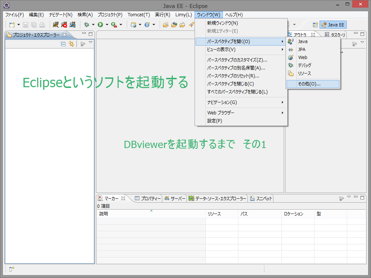Select the デバッグ perspective in submenu
Screen dimensions: 371x278
[313, 66]
